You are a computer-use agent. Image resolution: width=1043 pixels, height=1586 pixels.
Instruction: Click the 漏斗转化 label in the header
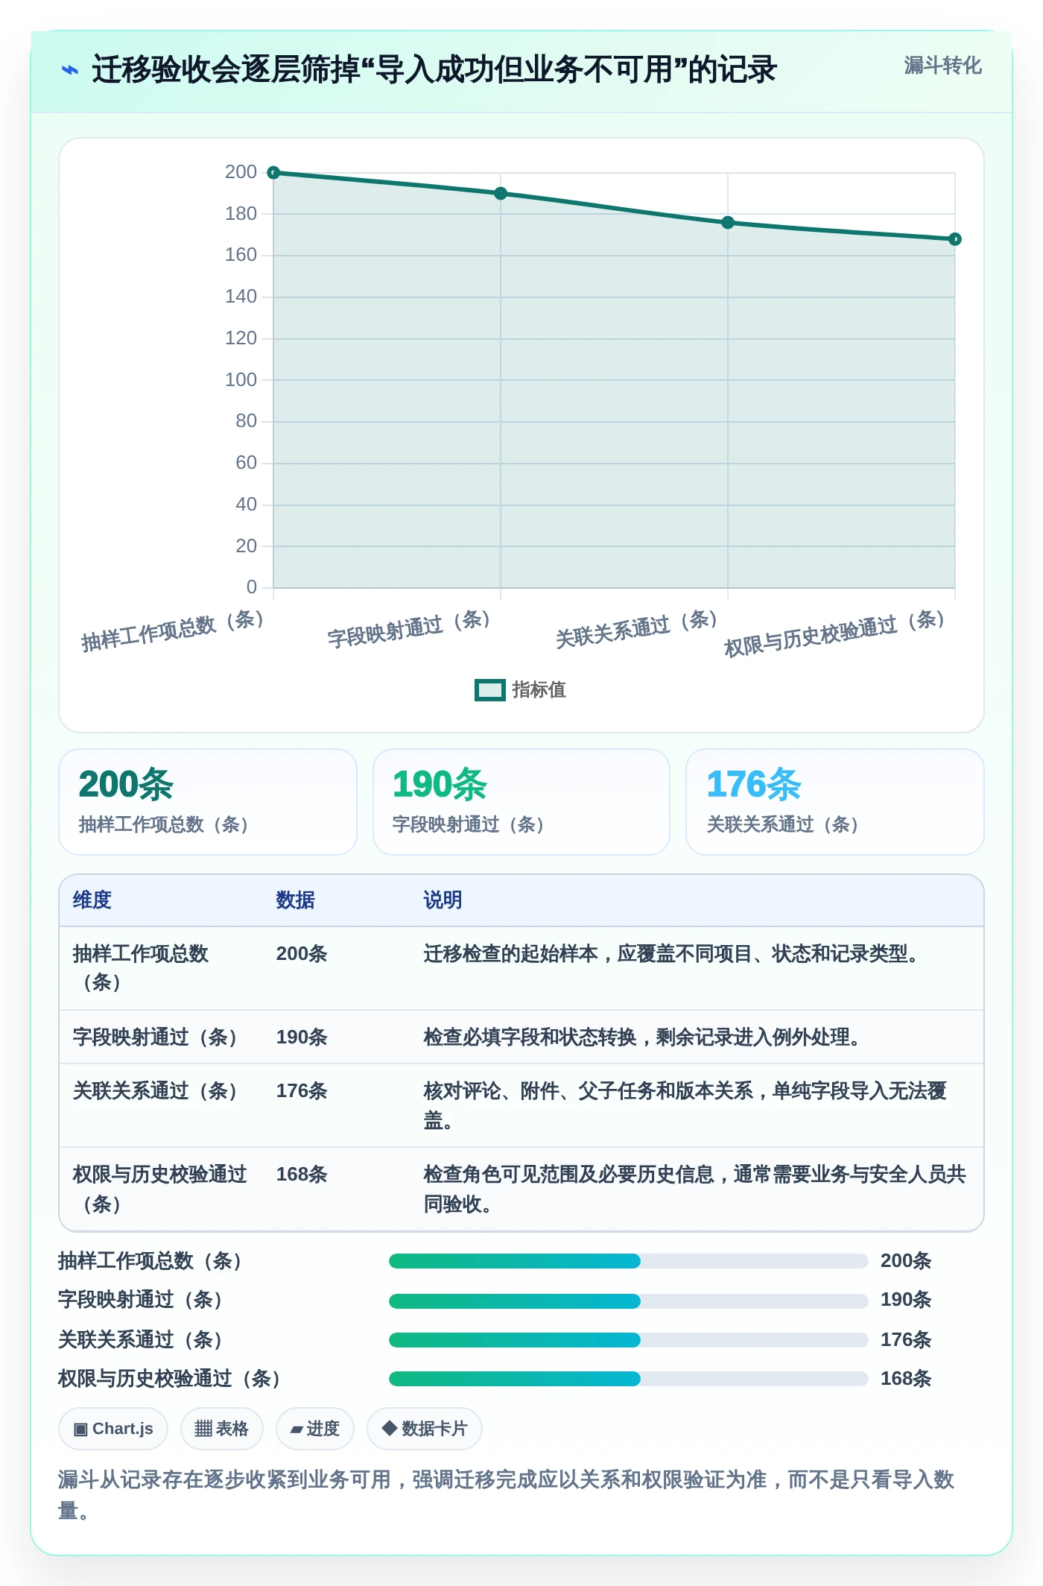(x=942, y=66)
